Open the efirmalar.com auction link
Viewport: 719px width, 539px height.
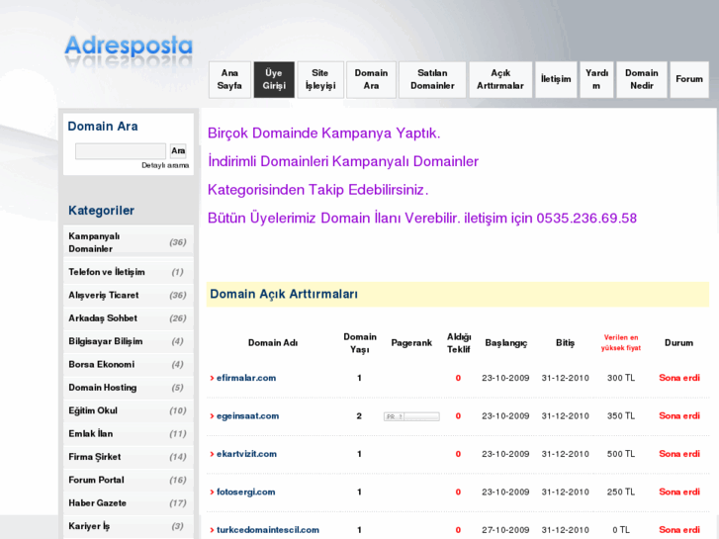246,378
